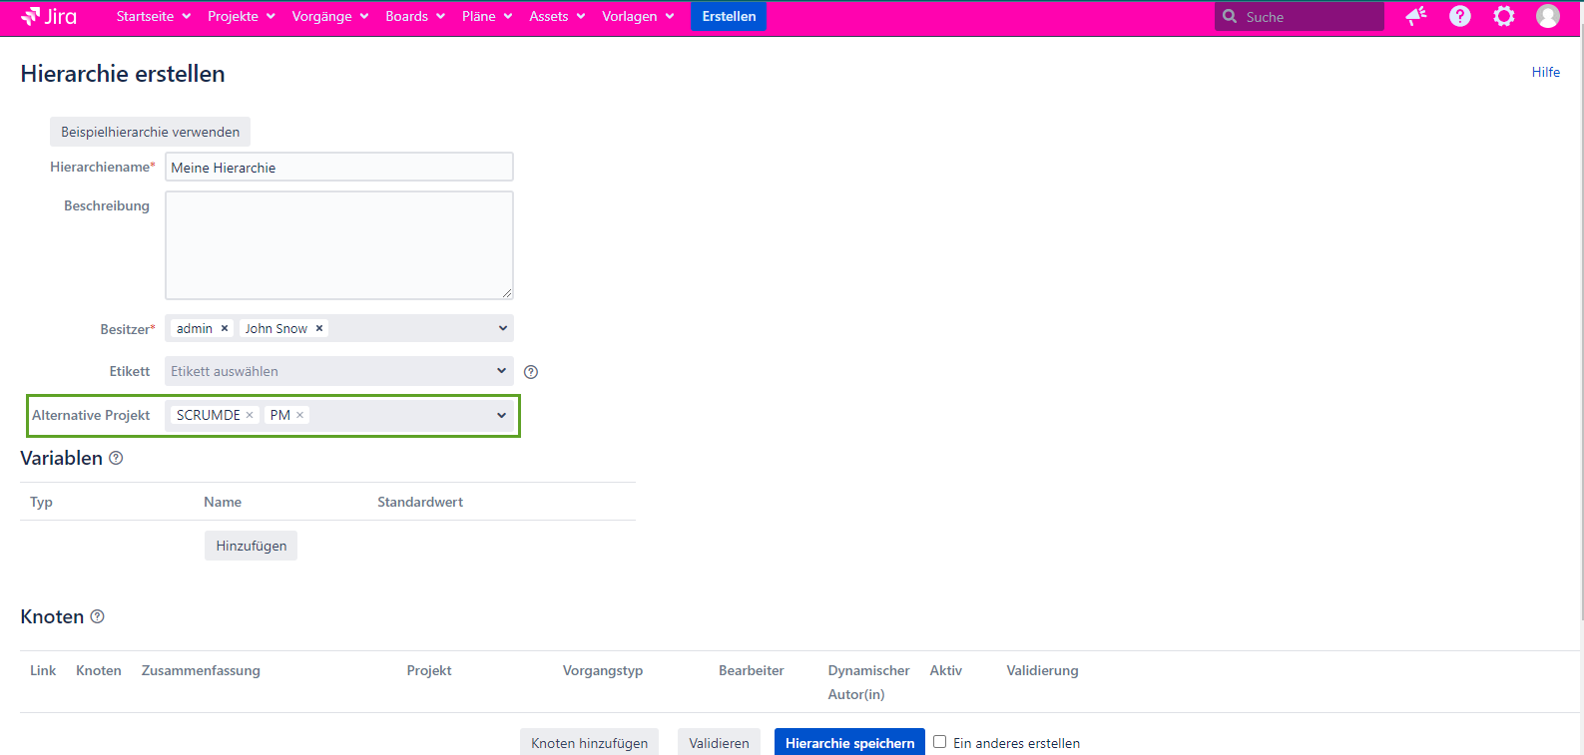Expand the Besitzer dropdown

pos(502,328)
